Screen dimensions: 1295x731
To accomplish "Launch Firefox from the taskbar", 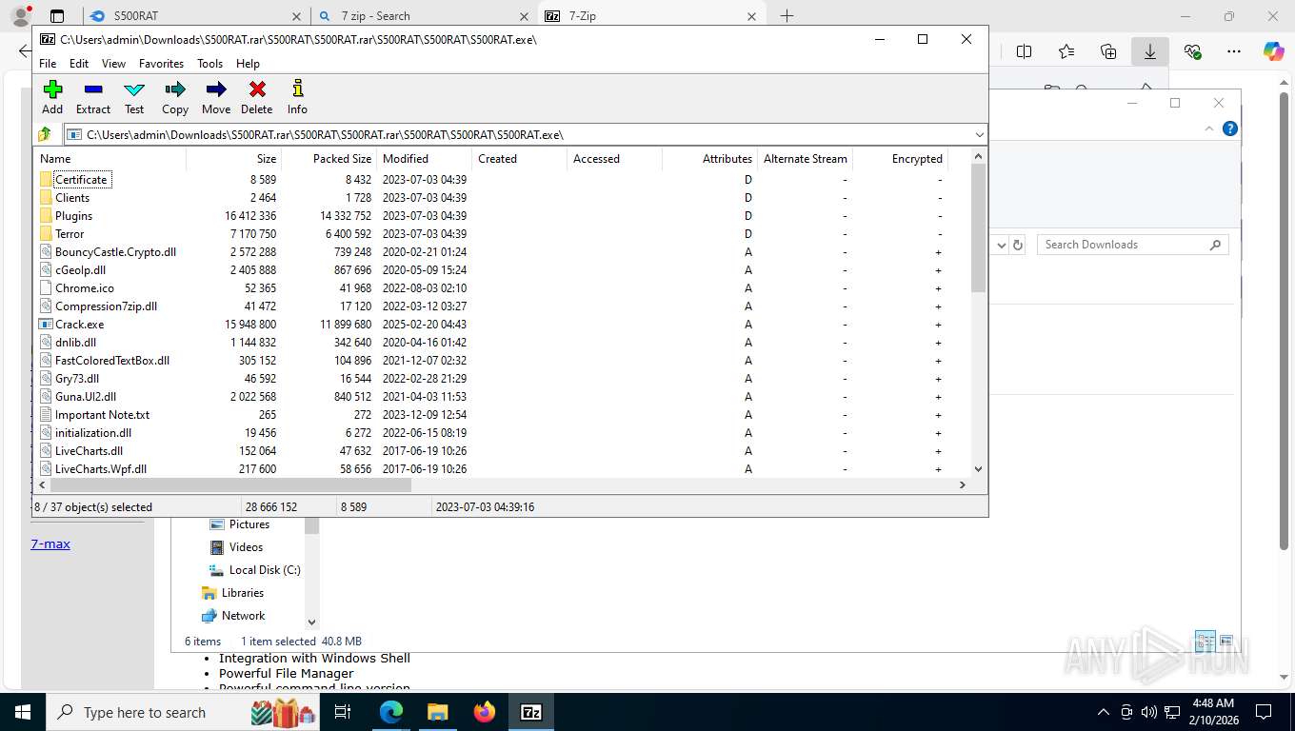I will pos(485,712).
